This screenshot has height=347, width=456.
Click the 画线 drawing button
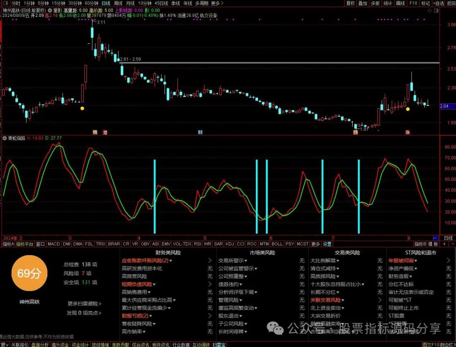400,3
